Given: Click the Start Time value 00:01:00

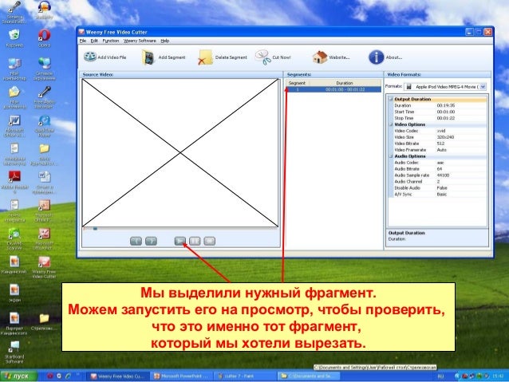Looking at the screenshot, I should pyautogui.click(x=446, y=112).
